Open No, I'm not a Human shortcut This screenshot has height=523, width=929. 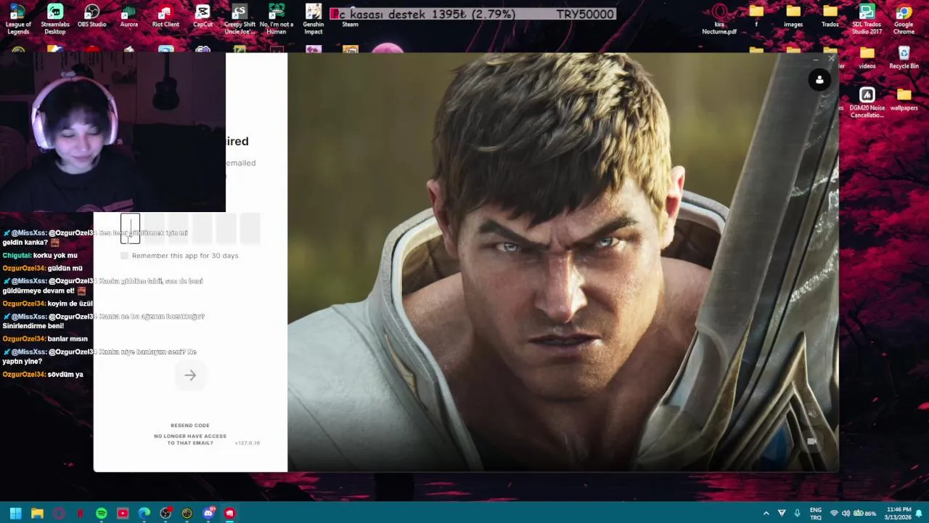[x=277, y=19]
